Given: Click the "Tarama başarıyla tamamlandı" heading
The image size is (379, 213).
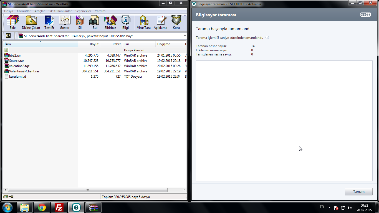Looking at the screenshot, I should point(223,29).
